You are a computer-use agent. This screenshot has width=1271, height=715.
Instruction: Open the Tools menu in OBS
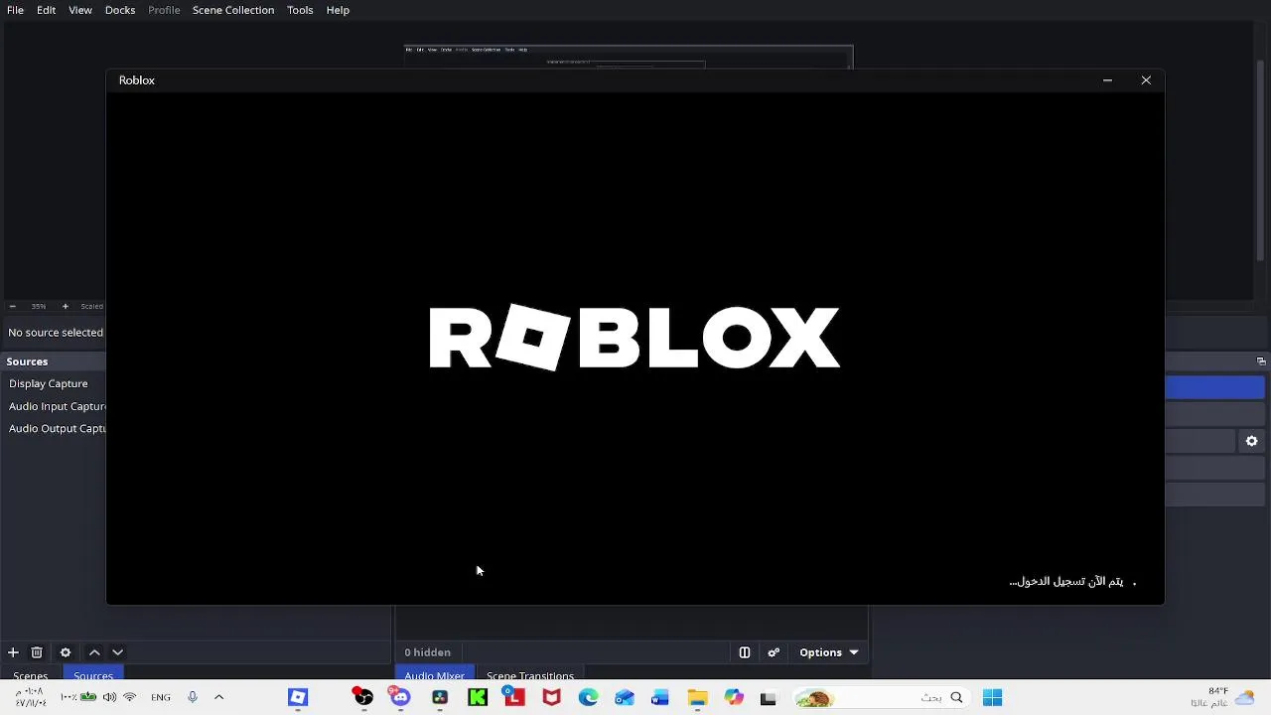300,10
